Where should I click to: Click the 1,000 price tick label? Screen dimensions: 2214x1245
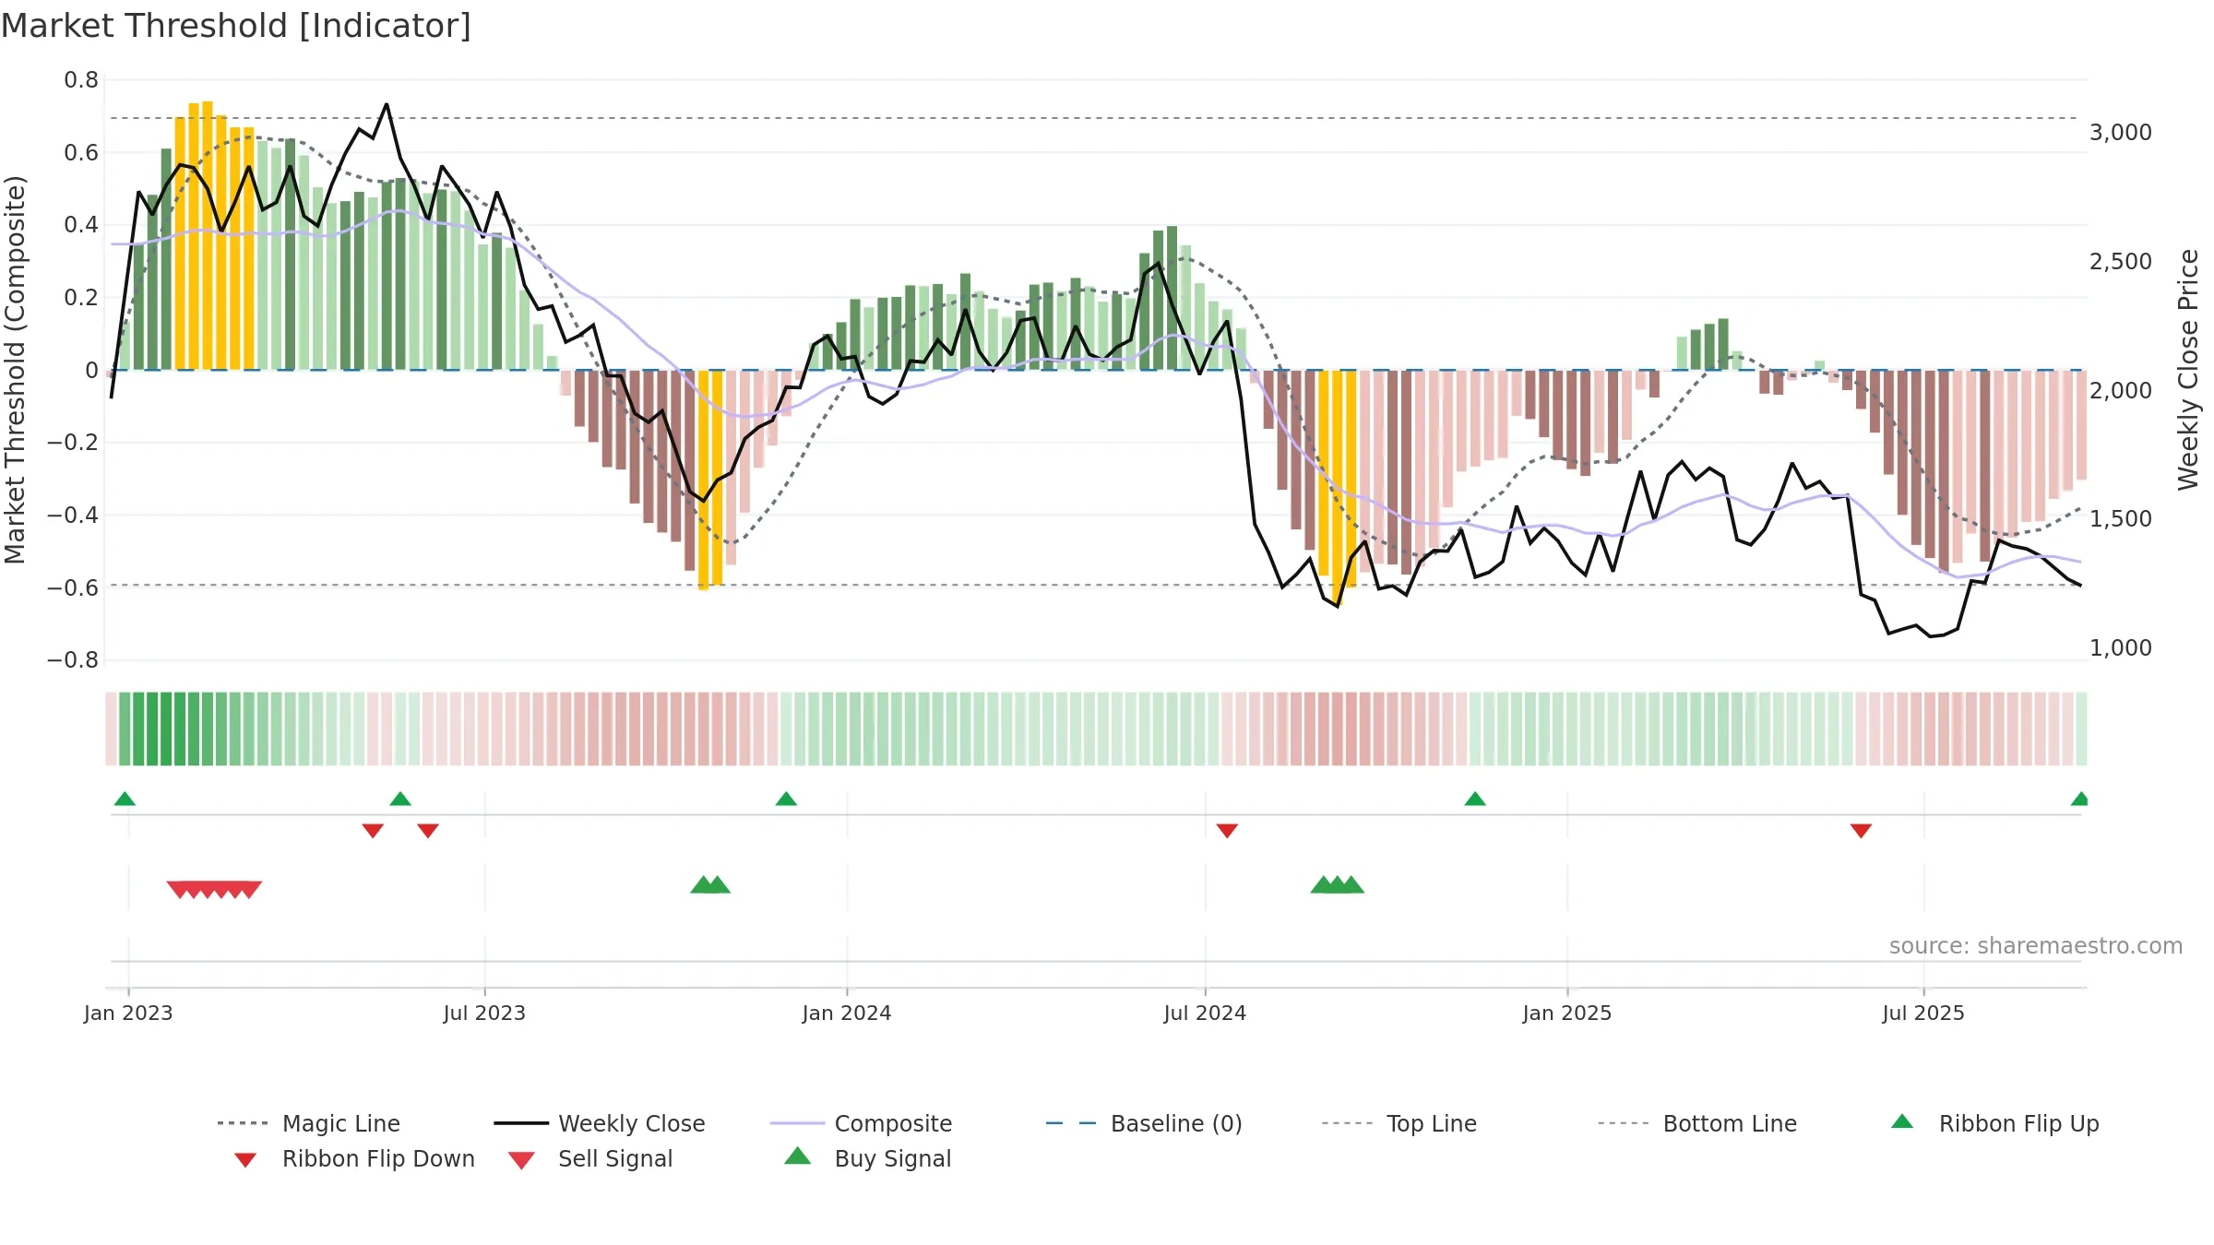(x=2121, y=648)
